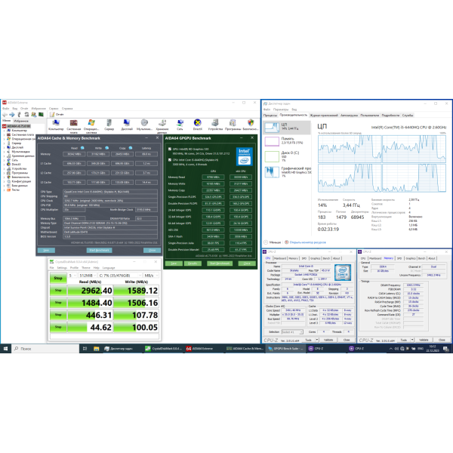The width and height of the screenshot is (453, 453).
Task: Open the Безопасность shield icon in AIDA64 grid
Action: pos(251,123)
